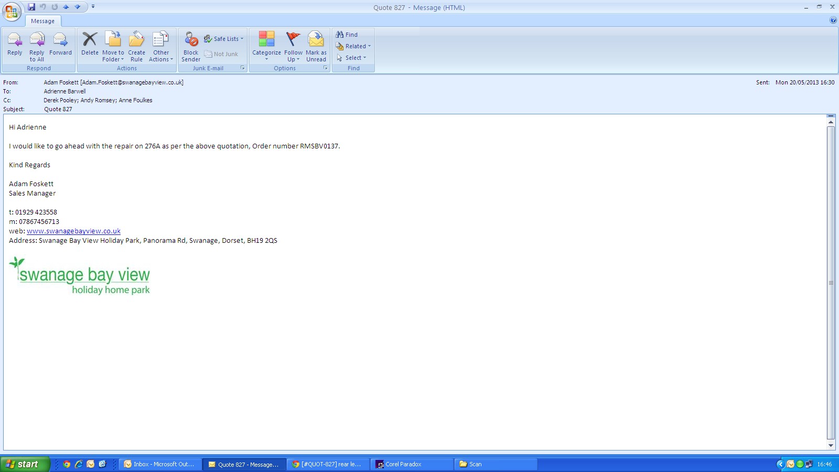Click the message body scrollbar up arrow
The width and height of the screenshot is (839, 472).
831,122
